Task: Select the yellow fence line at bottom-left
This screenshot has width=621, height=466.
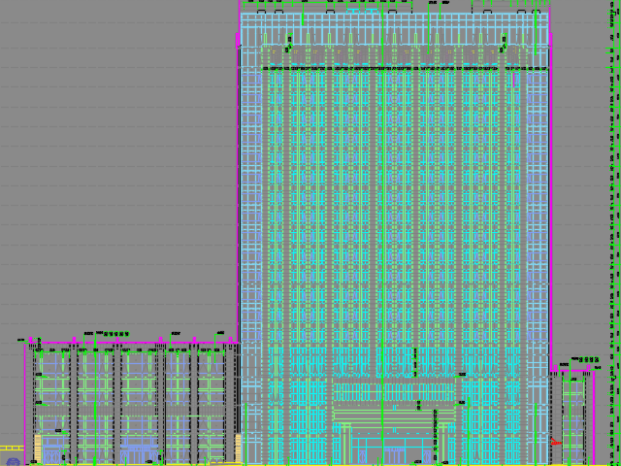Action: point(11,448)
